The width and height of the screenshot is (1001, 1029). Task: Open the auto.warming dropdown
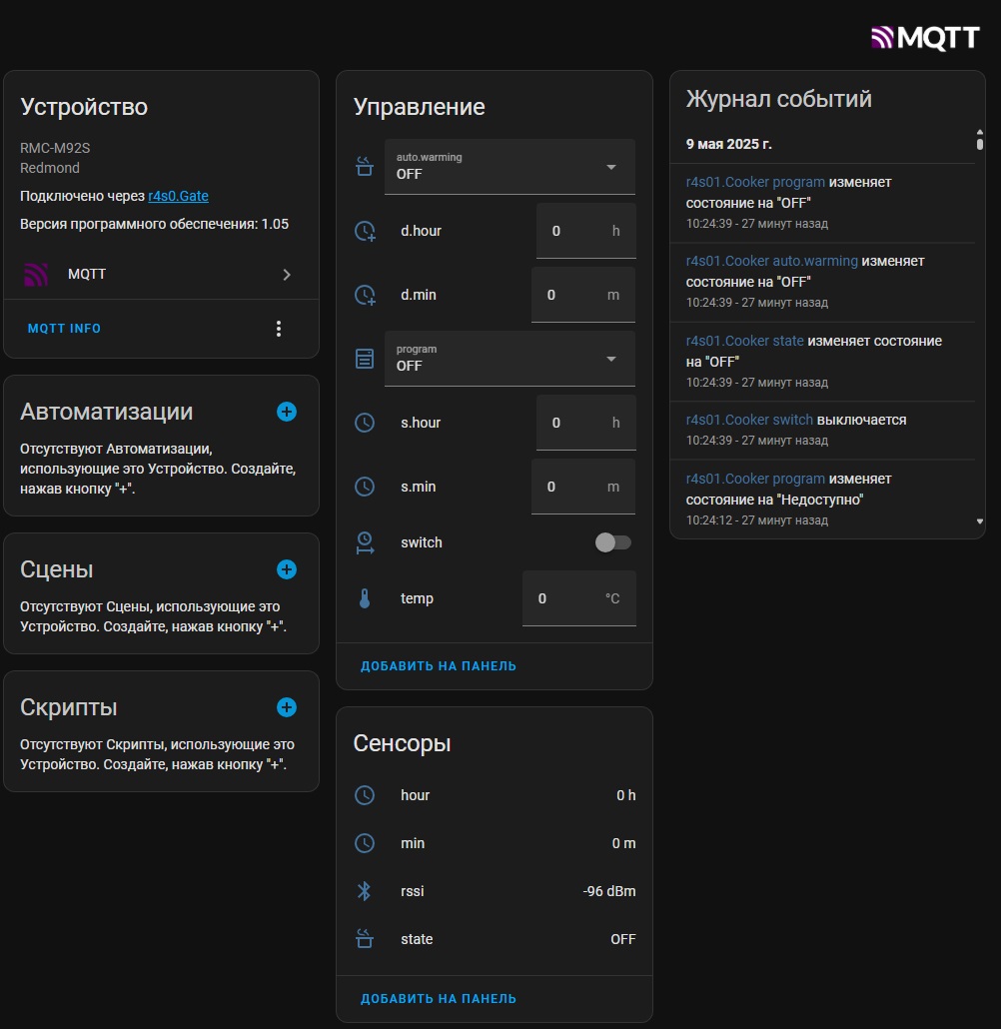coord(509,167)
